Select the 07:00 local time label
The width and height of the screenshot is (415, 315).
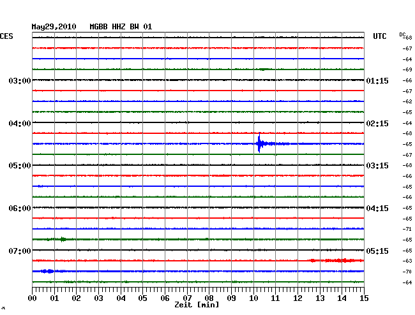(x=20, y=251)
